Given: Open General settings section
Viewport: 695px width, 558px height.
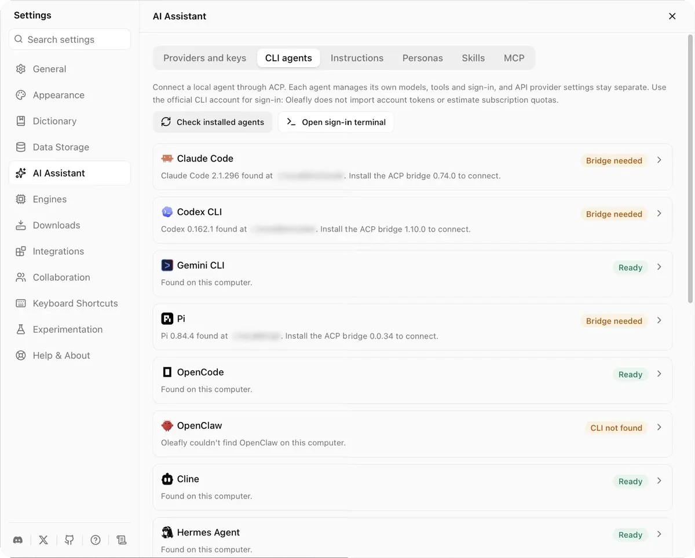Looking at the screenshot, I should (x=69, y=69).
